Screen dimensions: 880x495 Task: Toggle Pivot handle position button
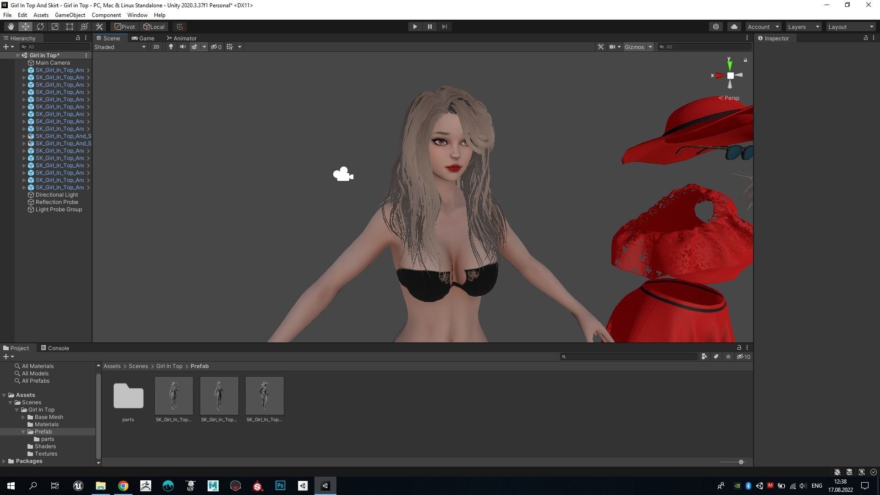coord(125,27)
